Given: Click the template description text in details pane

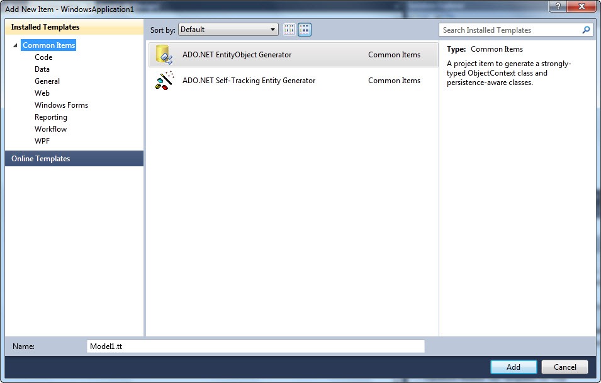Looking at the screenshot, I should (x=508, y=73).
